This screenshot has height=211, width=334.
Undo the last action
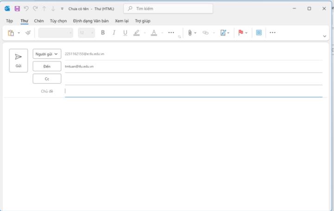coord(26,8)
